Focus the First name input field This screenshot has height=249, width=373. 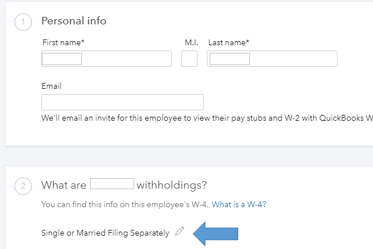tap(128, 59)
